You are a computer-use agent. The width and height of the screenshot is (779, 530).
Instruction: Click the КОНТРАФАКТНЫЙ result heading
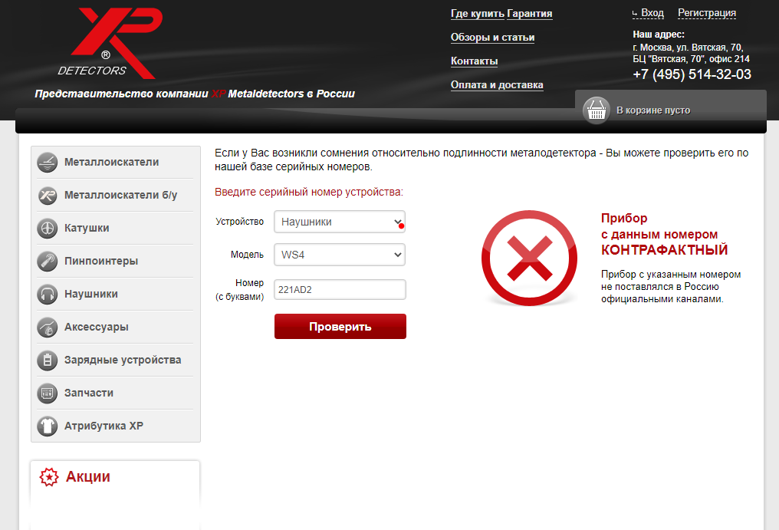click(664, 249)
